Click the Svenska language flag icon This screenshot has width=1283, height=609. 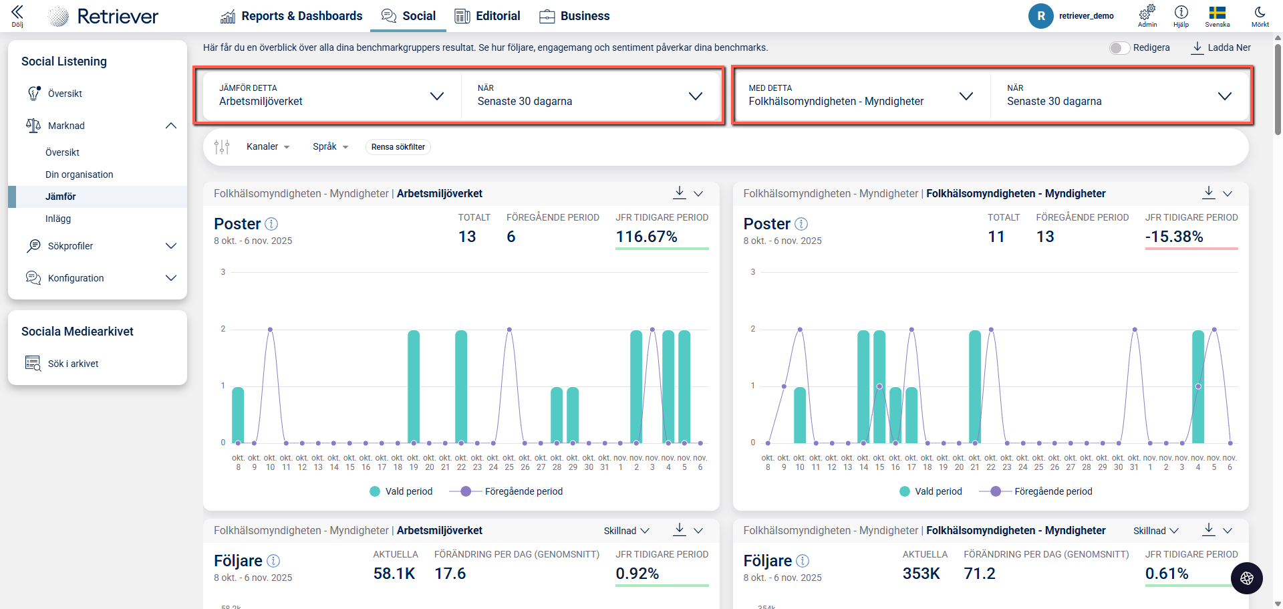1217,12
